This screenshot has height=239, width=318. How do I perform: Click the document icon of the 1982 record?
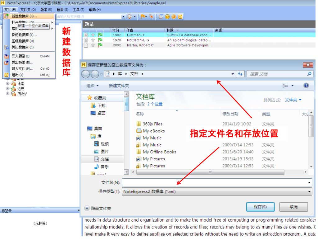[x=86, y=35]
